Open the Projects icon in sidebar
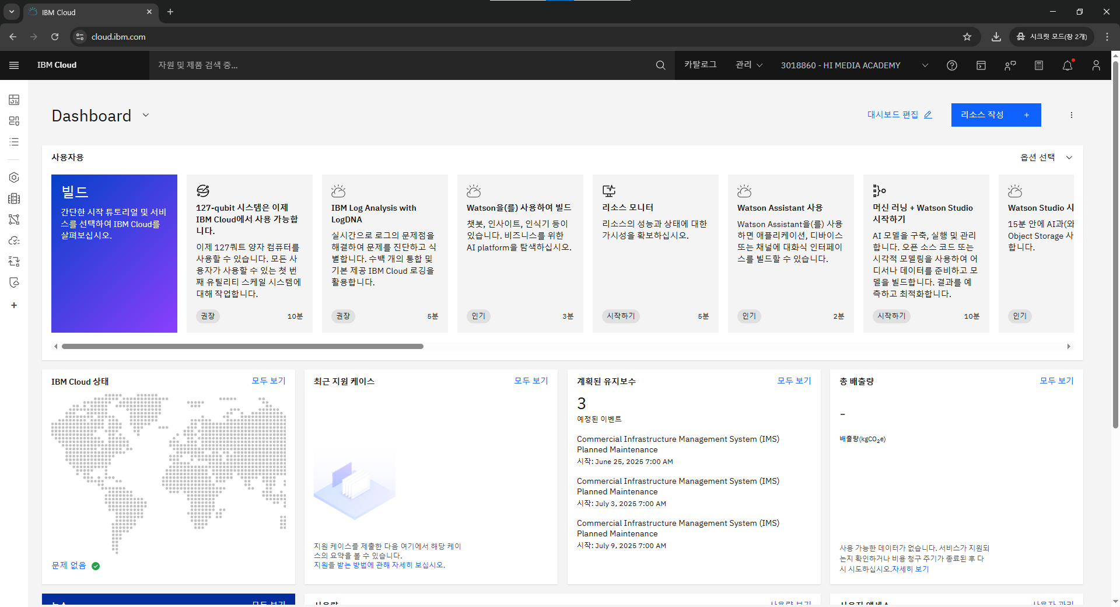The height and width of the screenshot is (607, 1120). (x=14, y=121)
